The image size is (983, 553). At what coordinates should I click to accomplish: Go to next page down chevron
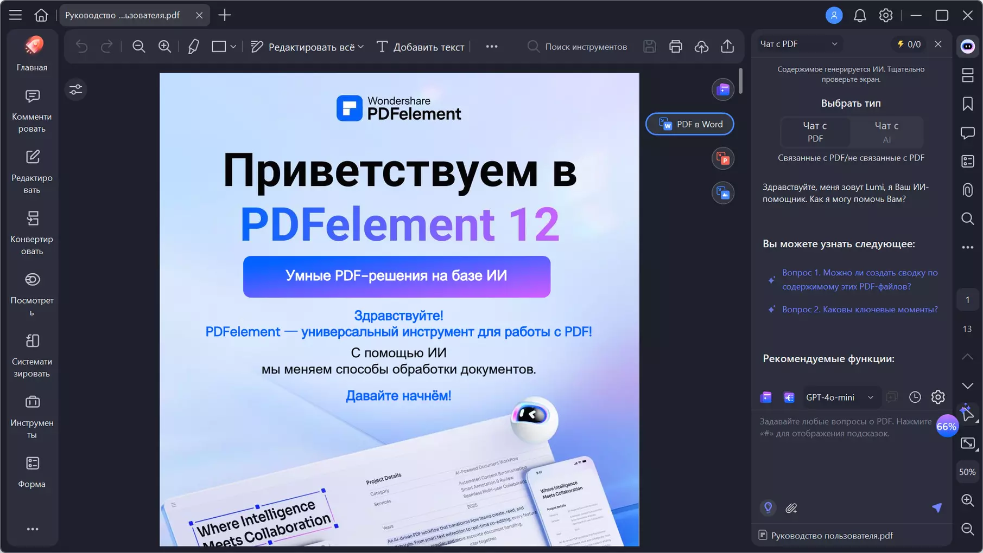[x=967, y=385]
